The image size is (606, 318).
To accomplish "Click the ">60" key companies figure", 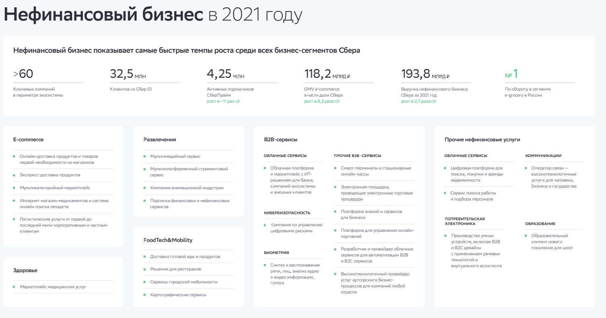I will pos(23,74).
